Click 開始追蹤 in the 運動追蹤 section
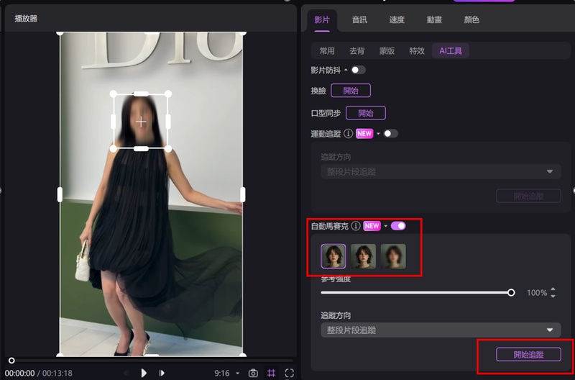575x380 pixels. (528, 196)
